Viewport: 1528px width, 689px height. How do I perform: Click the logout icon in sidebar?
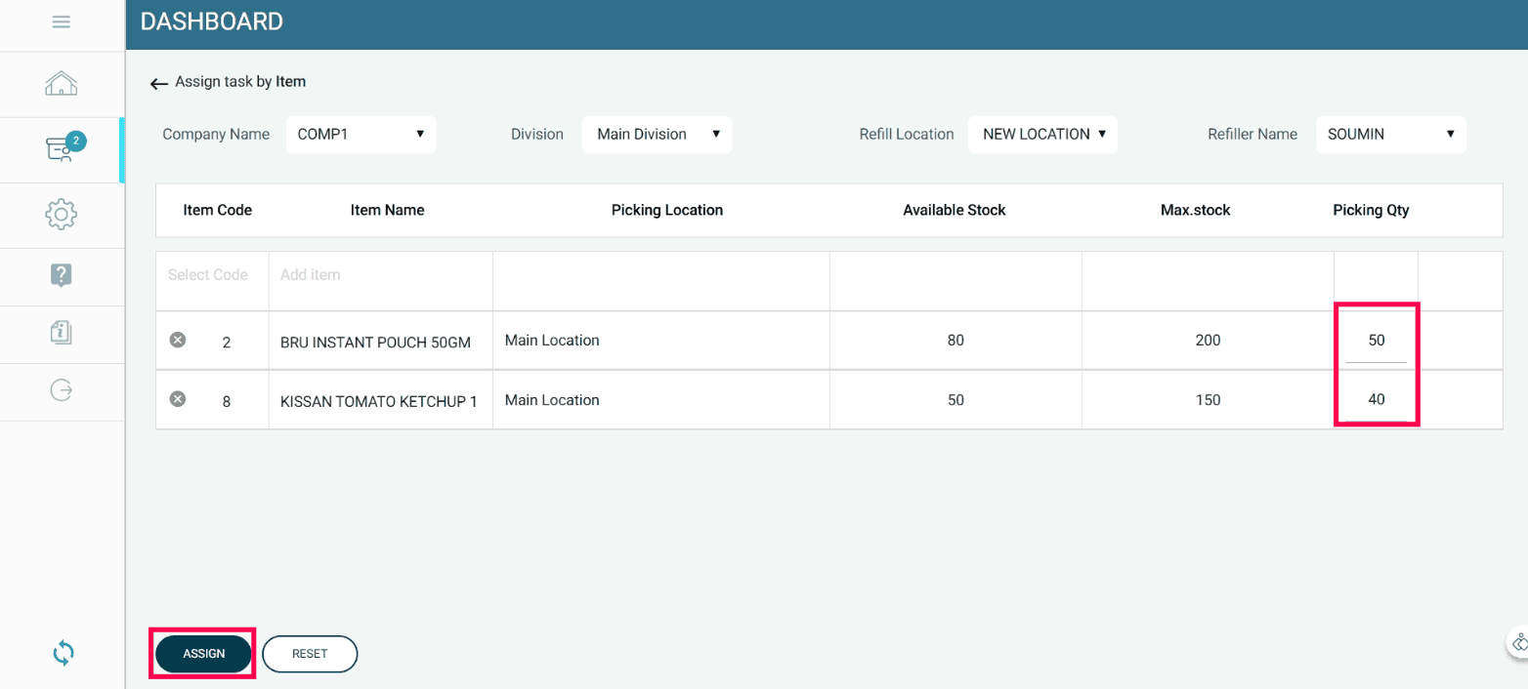click(x=62, y=390)
